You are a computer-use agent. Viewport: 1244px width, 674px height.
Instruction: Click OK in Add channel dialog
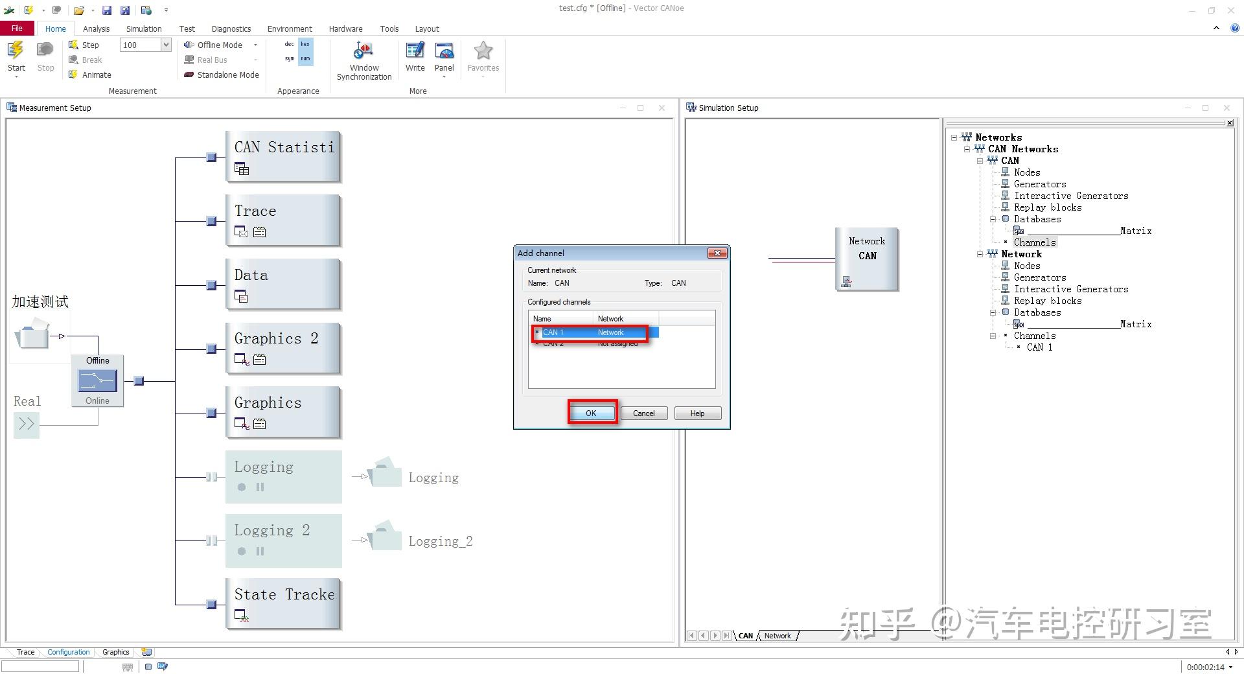pos(591,413)
